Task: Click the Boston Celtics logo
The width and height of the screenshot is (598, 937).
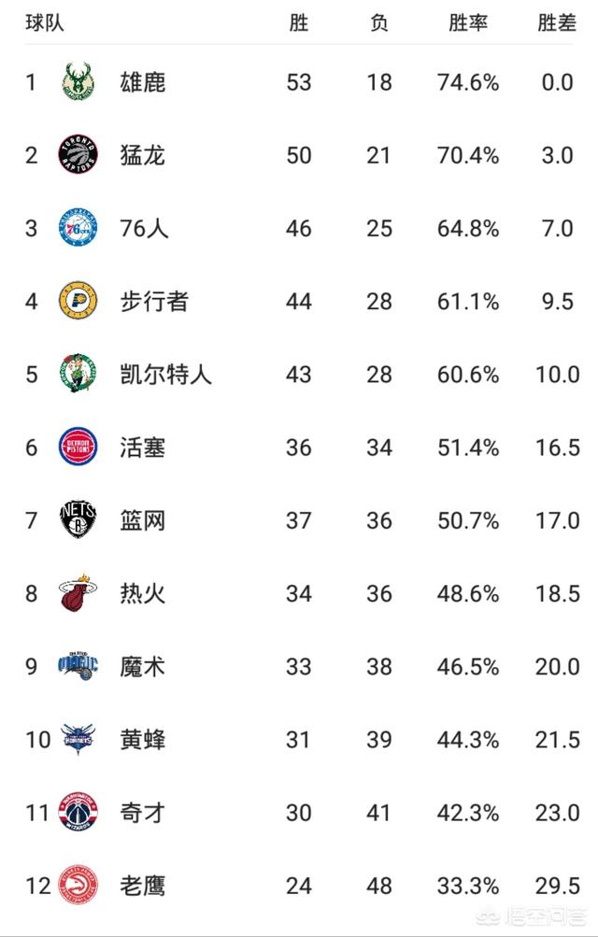Action: tap(78, 374)
